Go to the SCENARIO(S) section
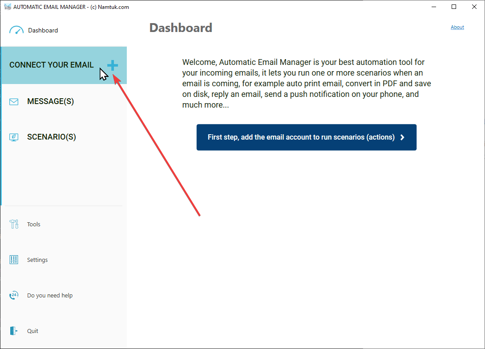The width and height of the screenshot is (485, 349). click(52, 137)
